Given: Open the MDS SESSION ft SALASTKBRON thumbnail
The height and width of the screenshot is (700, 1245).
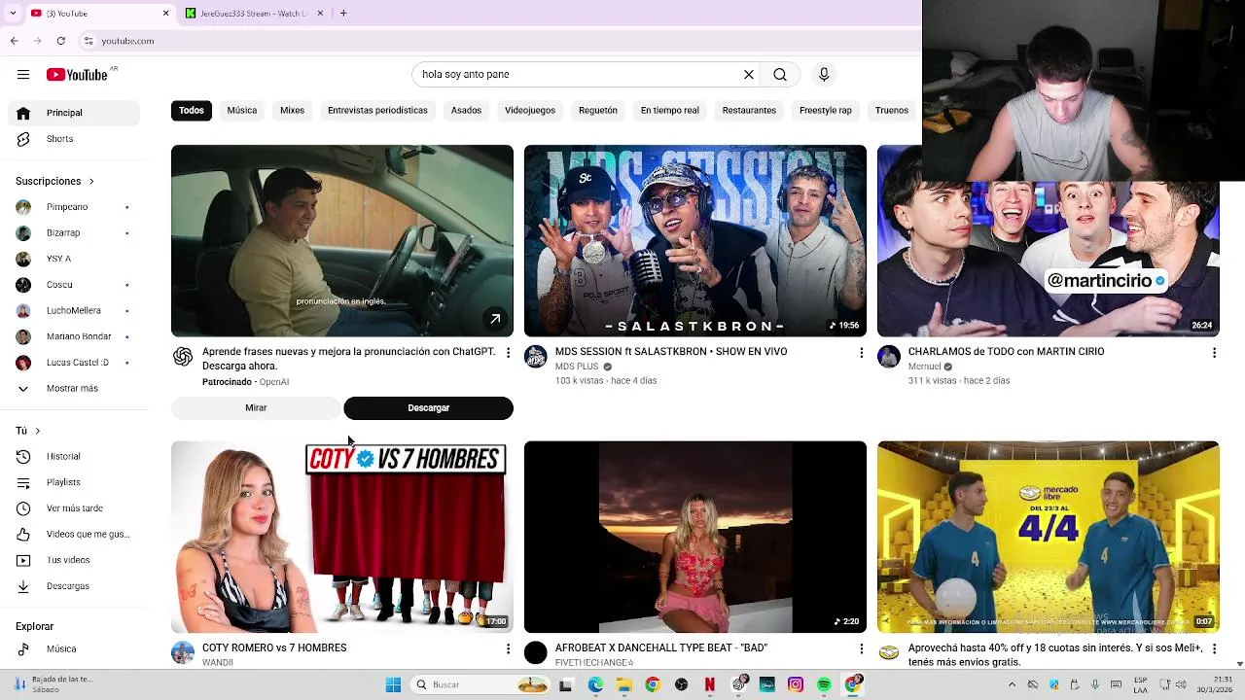Looking at the screenshot, I should click(695, 241).
